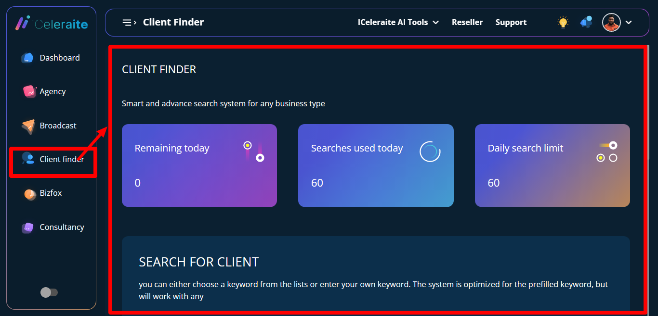This screenshot has height=316, width=658.
Task: Go to the Agency page
Action: pyautogui.click(x=53, y=91)
